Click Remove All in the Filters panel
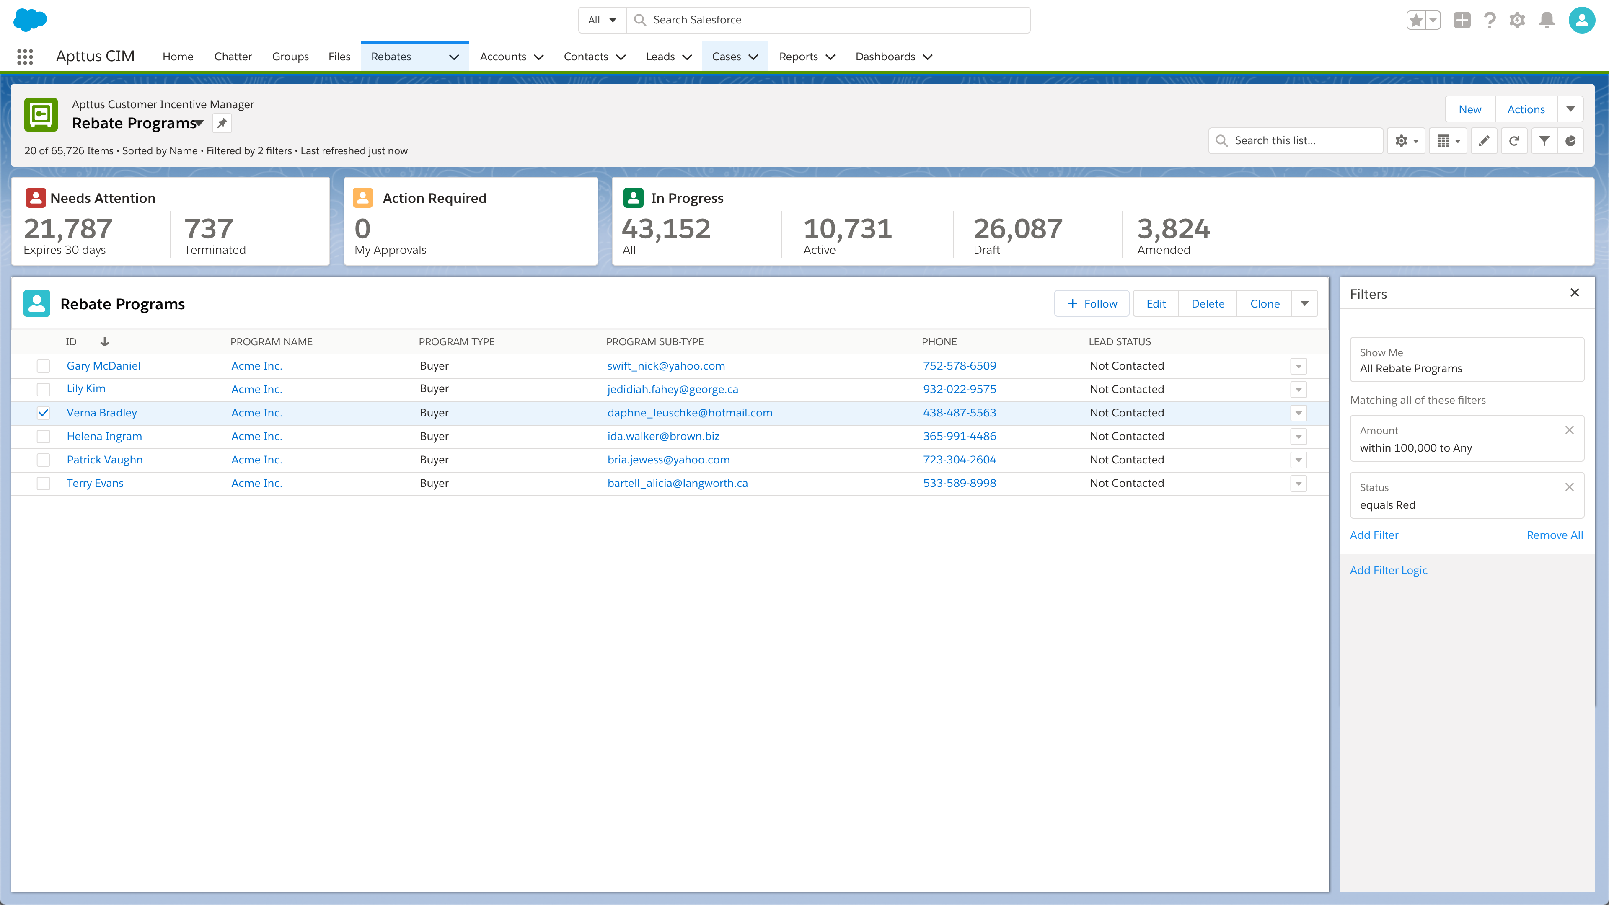 click(1555, 535)
